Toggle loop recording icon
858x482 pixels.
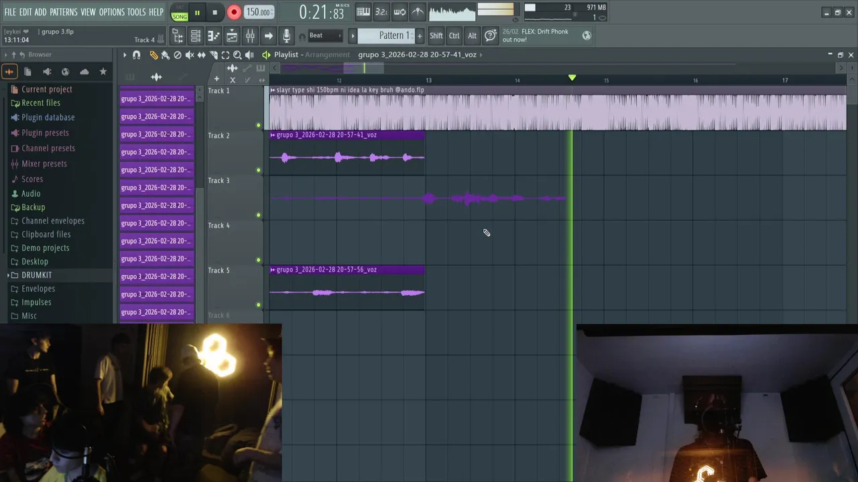[x=400, y=11]
